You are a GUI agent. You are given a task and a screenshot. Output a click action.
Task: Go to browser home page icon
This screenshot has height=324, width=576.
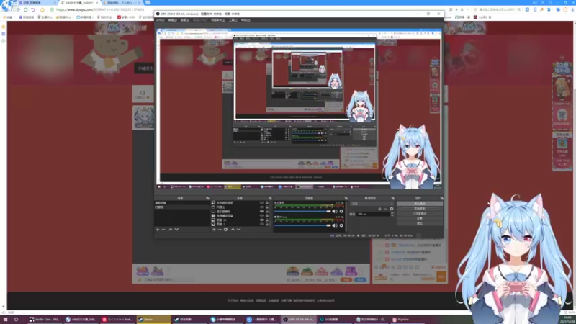click(42, 9)
